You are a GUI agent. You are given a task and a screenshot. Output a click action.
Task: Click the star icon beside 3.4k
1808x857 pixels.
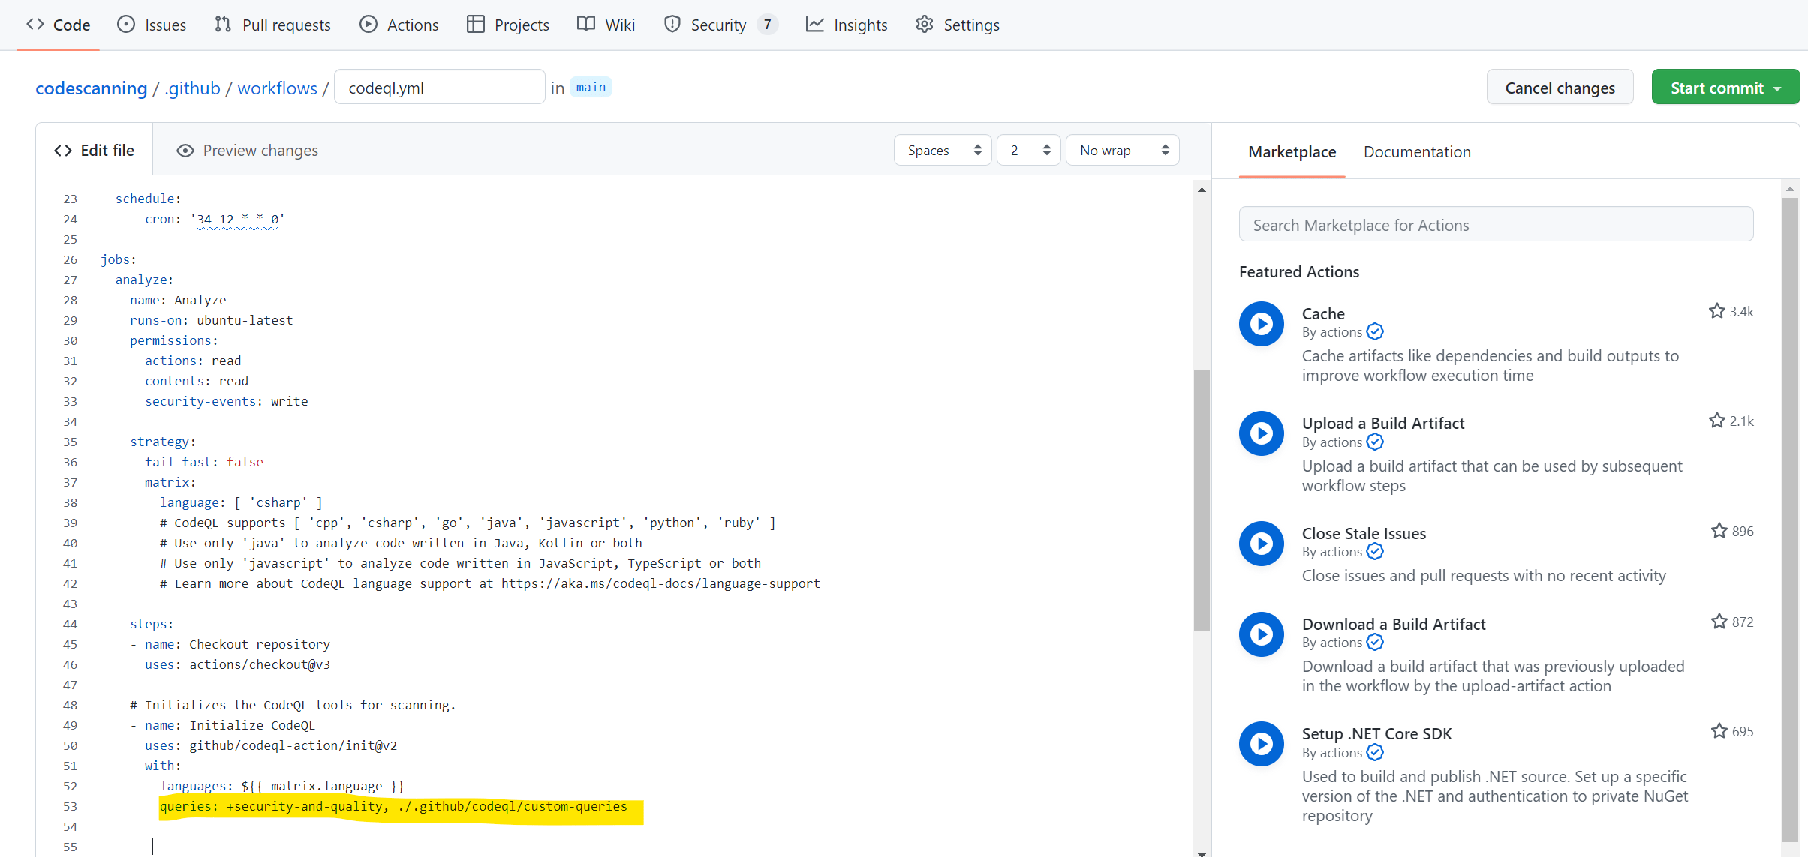(x=1716, y=310)
